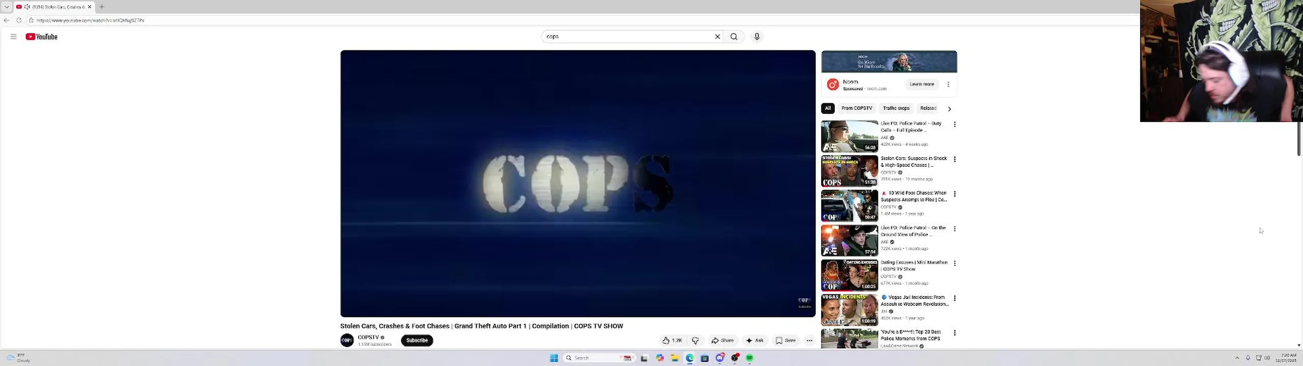Viewport: 1303px width, 366px height.
Task: Select the 'Related' chip
Action: click(x=928, y=108)
